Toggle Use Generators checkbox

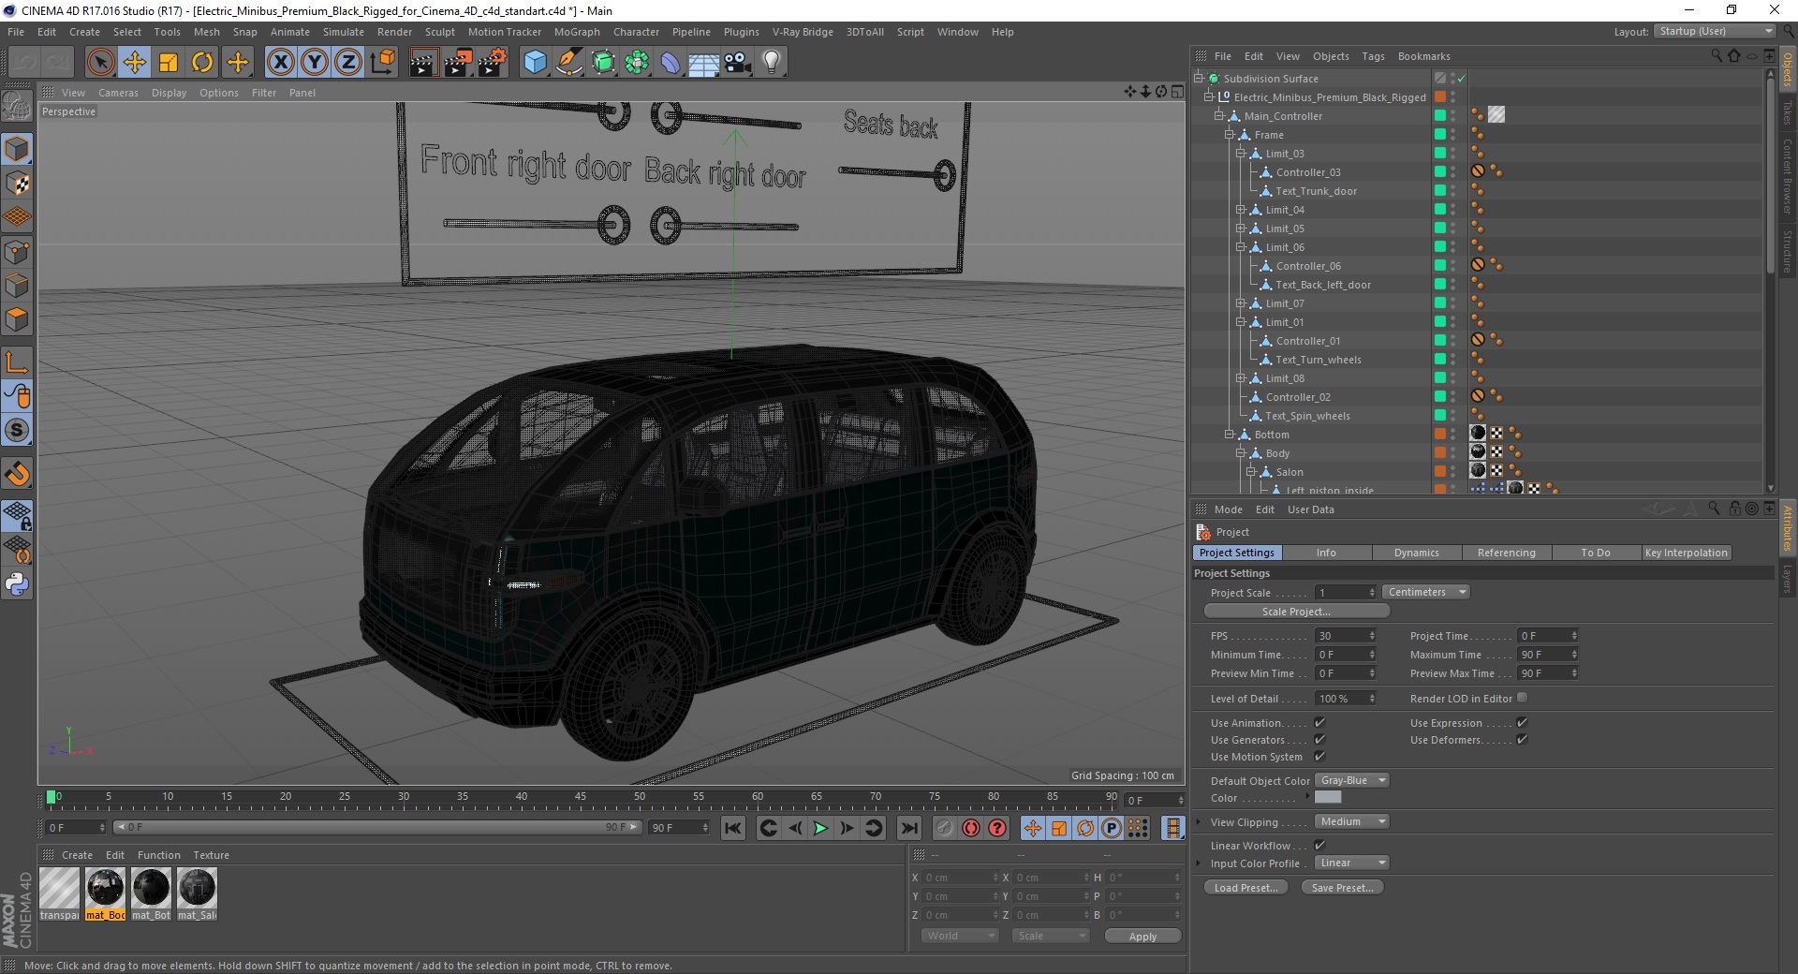[x=1319, y=740]
